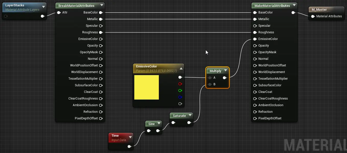The height and width of the screenshot is (153, 347).
Task: Click the Roughness output pin on BreakMaterialAttributes
Action: tap(101, 32)
